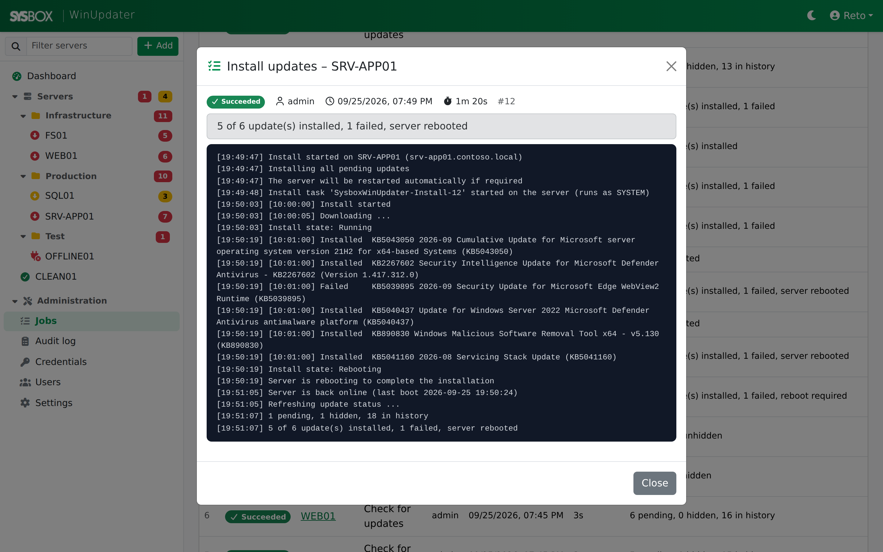
Task: Open the Users page
Action: 48,382
